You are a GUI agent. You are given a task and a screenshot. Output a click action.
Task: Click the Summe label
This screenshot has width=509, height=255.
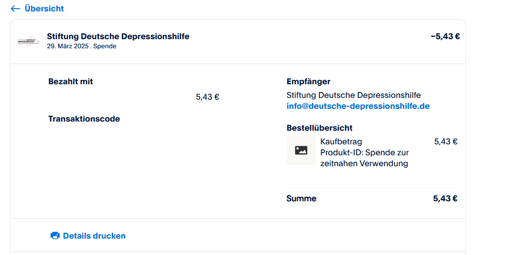[301, 199]
